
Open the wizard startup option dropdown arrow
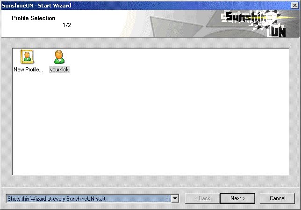click(x=175, y=198)
